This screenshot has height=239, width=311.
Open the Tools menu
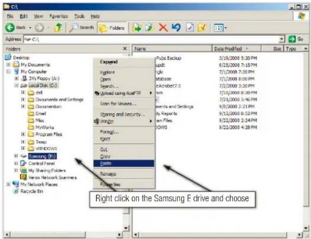tap(79, 16)
